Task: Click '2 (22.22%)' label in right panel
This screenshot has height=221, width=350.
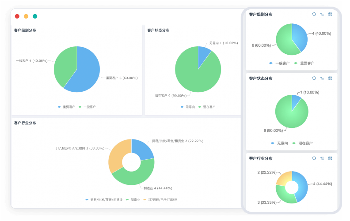Action: 267,172
